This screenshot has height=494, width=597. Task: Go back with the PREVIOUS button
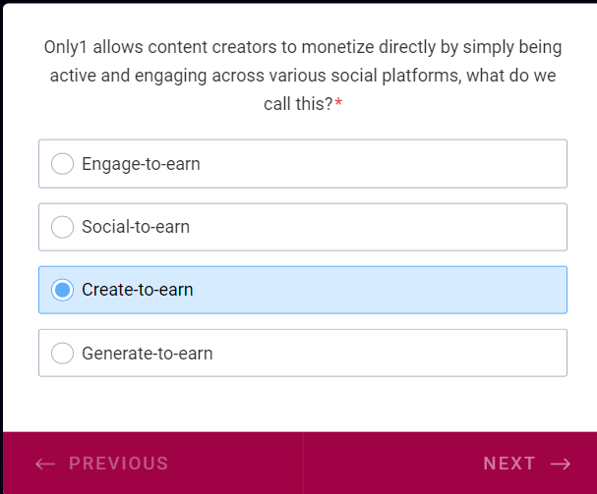click(x=118, y=464)
